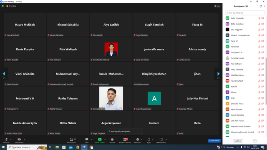Viewport: 267px width, 150px height.
Task: Select the Bella video tile
Action: click(197, 123)
